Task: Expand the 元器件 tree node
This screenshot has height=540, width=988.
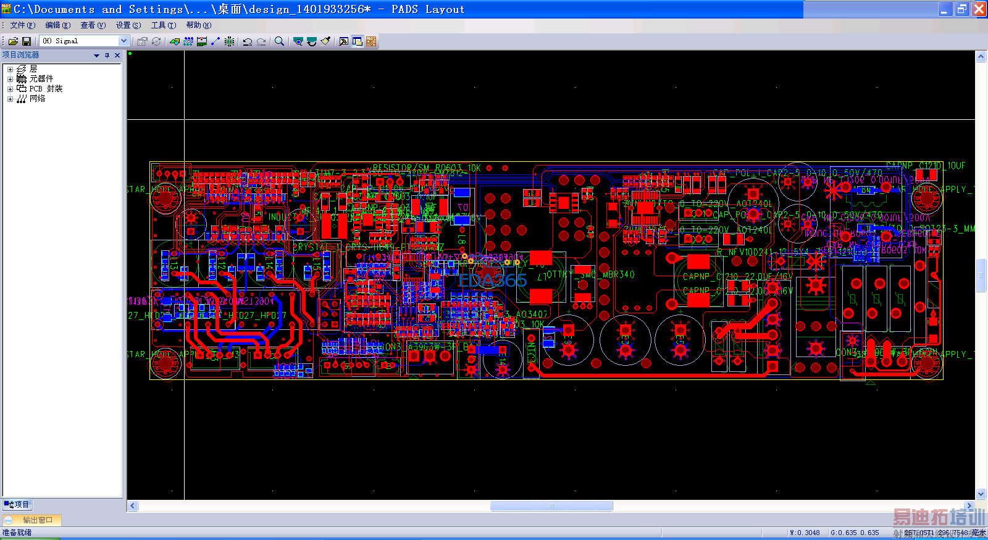Action: [x=10, y=79]
